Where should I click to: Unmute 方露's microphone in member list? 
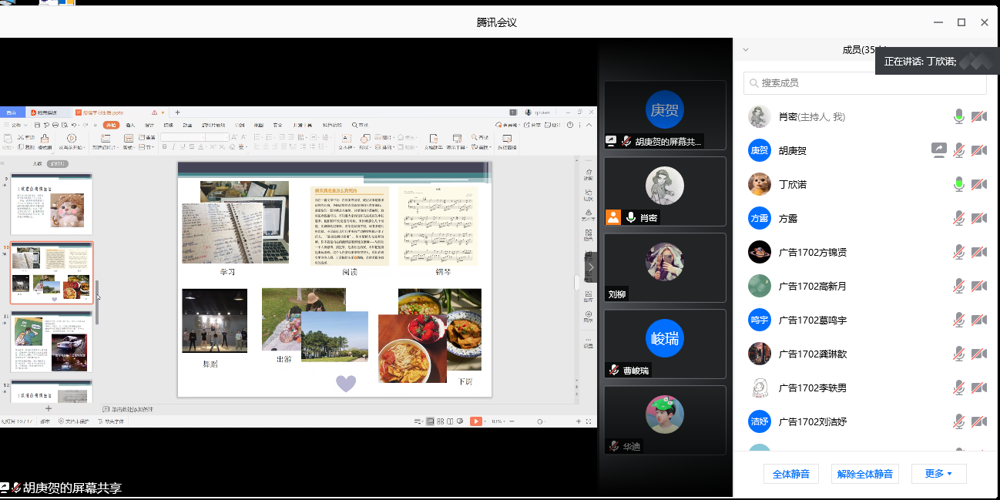958,218
